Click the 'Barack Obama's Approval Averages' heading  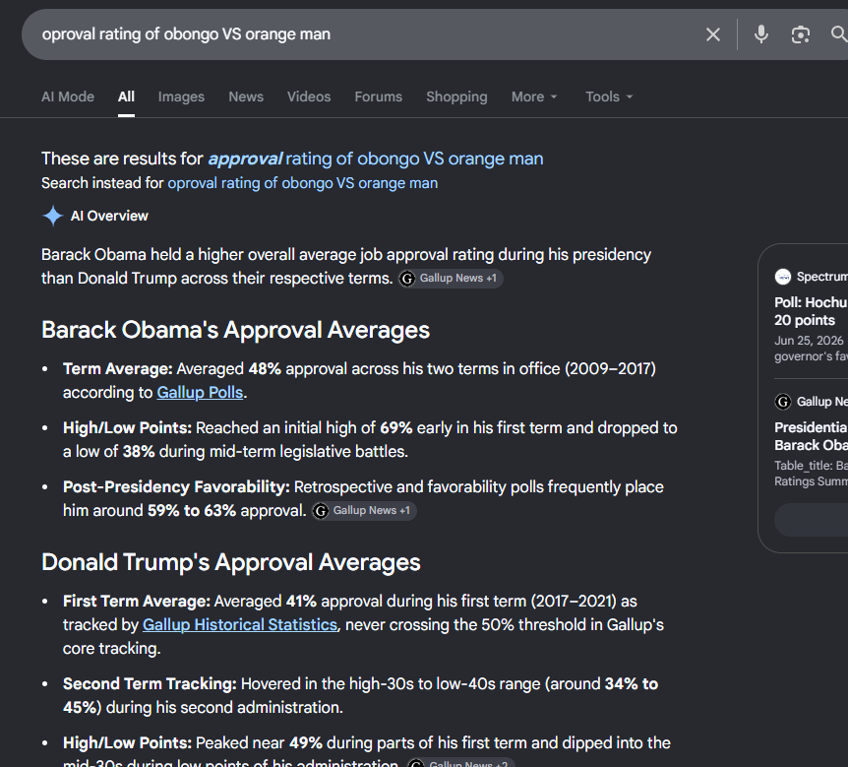[x=235, y=330]
